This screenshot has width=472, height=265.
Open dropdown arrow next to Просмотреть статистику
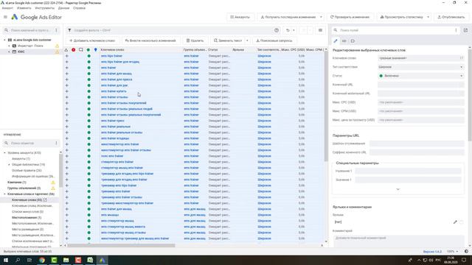click(x=428, y=17)
